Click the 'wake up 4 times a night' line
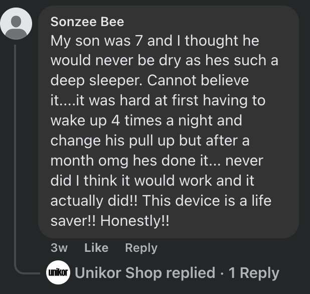Image resolution: width=310 pixels, height=294 pixels. 146,120
